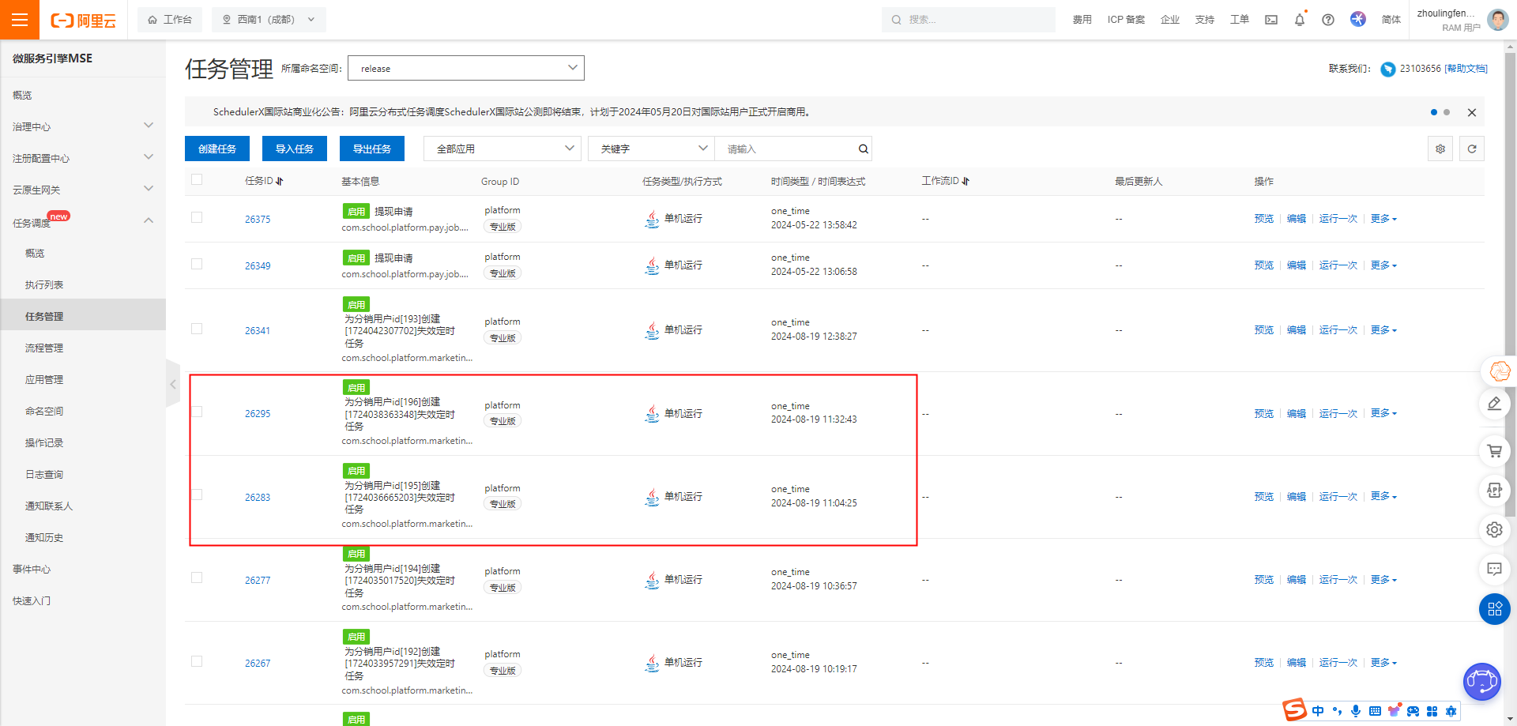Open the floating settings gear icon
1517x726 pixels.
tap(1494, 529)
